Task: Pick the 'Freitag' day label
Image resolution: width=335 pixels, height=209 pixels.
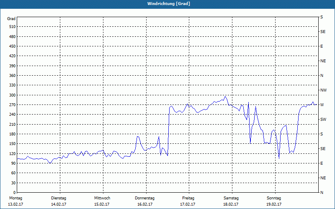Action: pyautogui.click(x=188, y=198)
